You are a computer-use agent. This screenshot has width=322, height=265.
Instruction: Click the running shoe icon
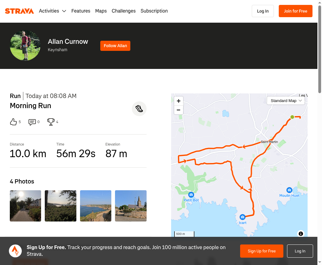[x=139, y=109]
